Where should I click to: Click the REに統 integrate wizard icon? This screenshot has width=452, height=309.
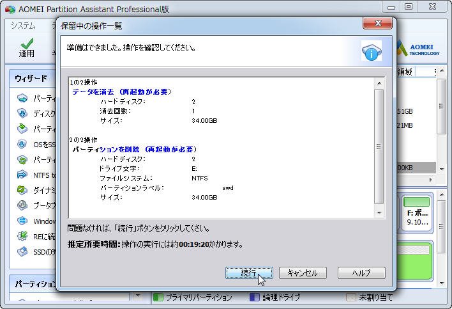point(22,236)
